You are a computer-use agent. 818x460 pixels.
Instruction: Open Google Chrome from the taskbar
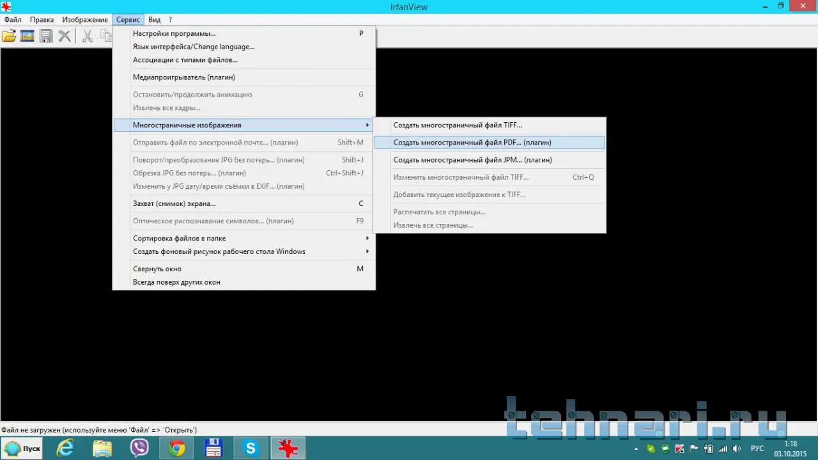pos(176,448)
